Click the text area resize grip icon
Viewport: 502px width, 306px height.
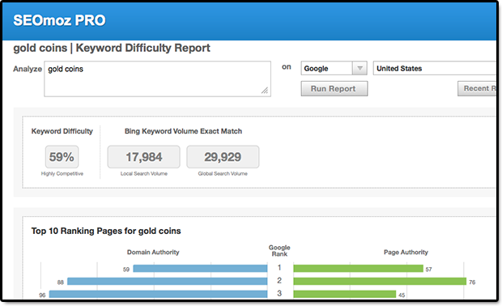click(x=265, y=91)
